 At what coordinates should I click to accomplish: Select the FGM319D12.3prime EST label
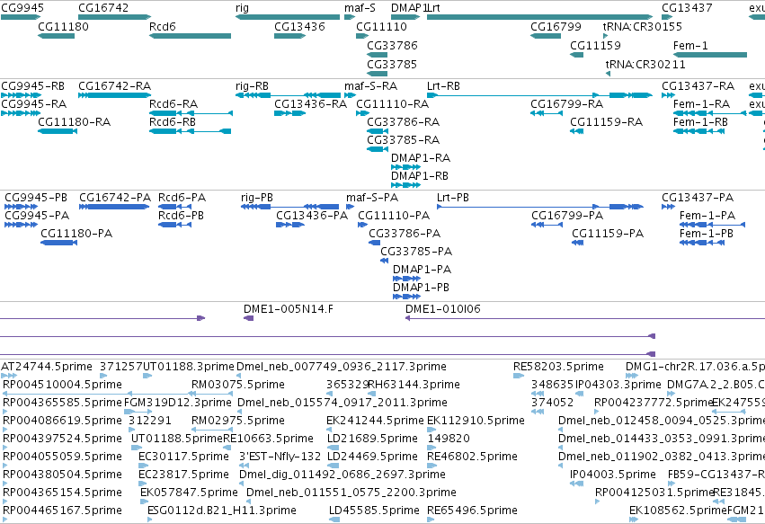[x=178, y=403]
